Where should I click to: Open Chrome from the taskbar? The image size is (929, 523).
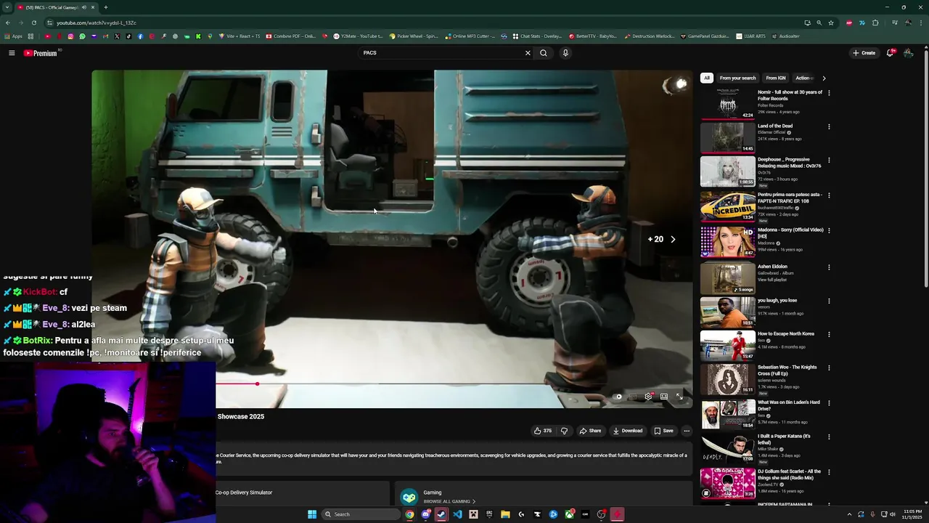coord(409,514)
